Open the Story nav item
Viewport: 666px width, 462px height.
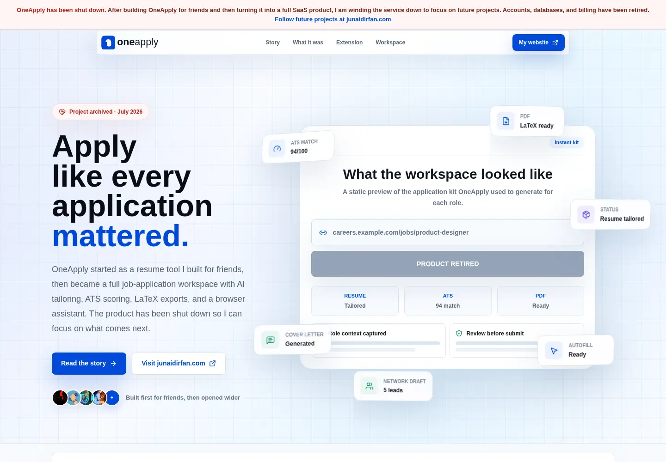(272, 43)
